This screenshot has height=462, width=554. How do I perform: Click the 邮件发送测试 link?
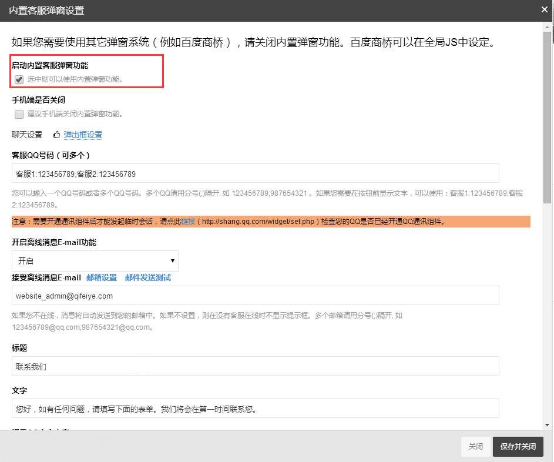click(148, 277)
